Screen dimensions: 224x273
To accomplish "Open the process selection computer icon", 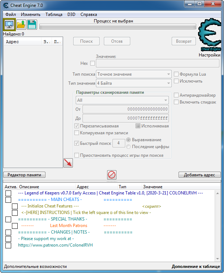I will (x=9, y=25).
